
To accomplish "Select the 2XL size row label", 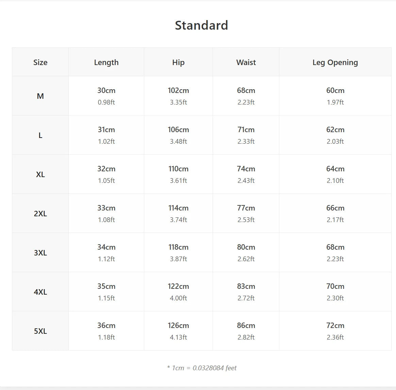I will pyautogui.click(x=40, y=214).
